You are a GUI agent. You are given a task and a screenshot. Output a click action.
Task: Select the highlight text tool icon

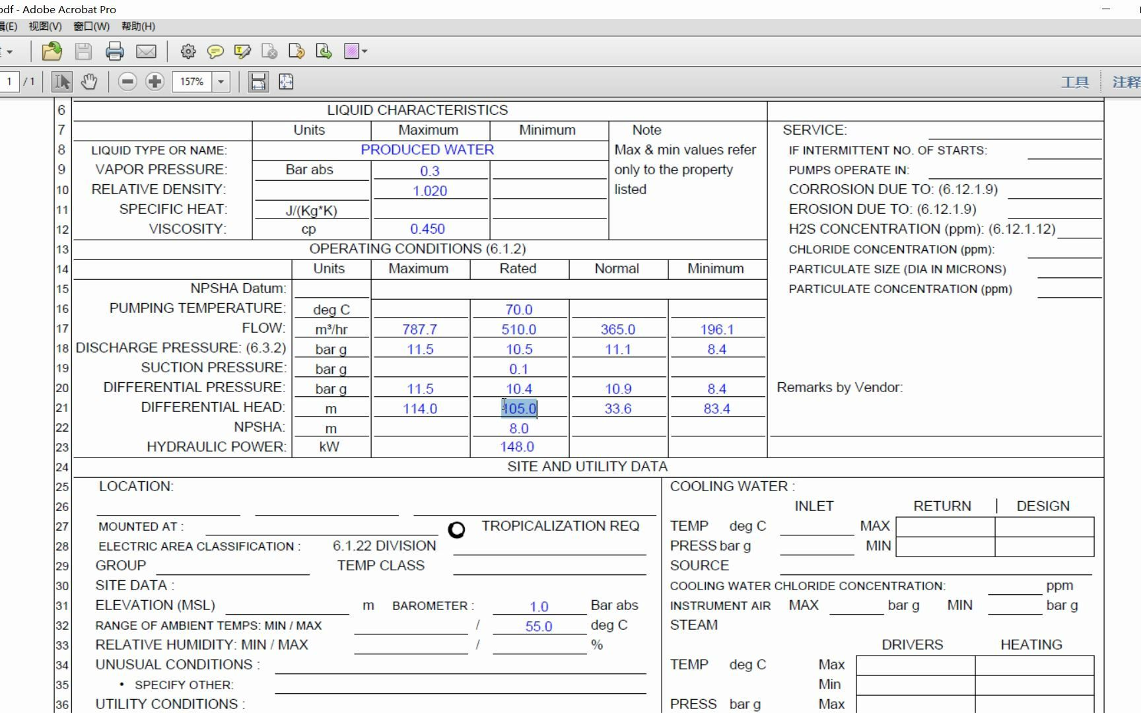[242, 51]
